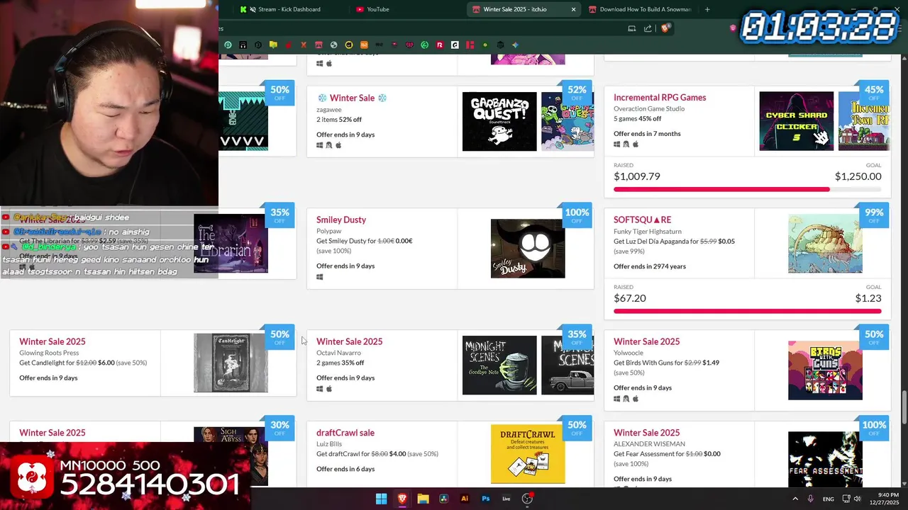
Task: Click The Librarian cover thumbnail
Action: click(x=231, y=244)
